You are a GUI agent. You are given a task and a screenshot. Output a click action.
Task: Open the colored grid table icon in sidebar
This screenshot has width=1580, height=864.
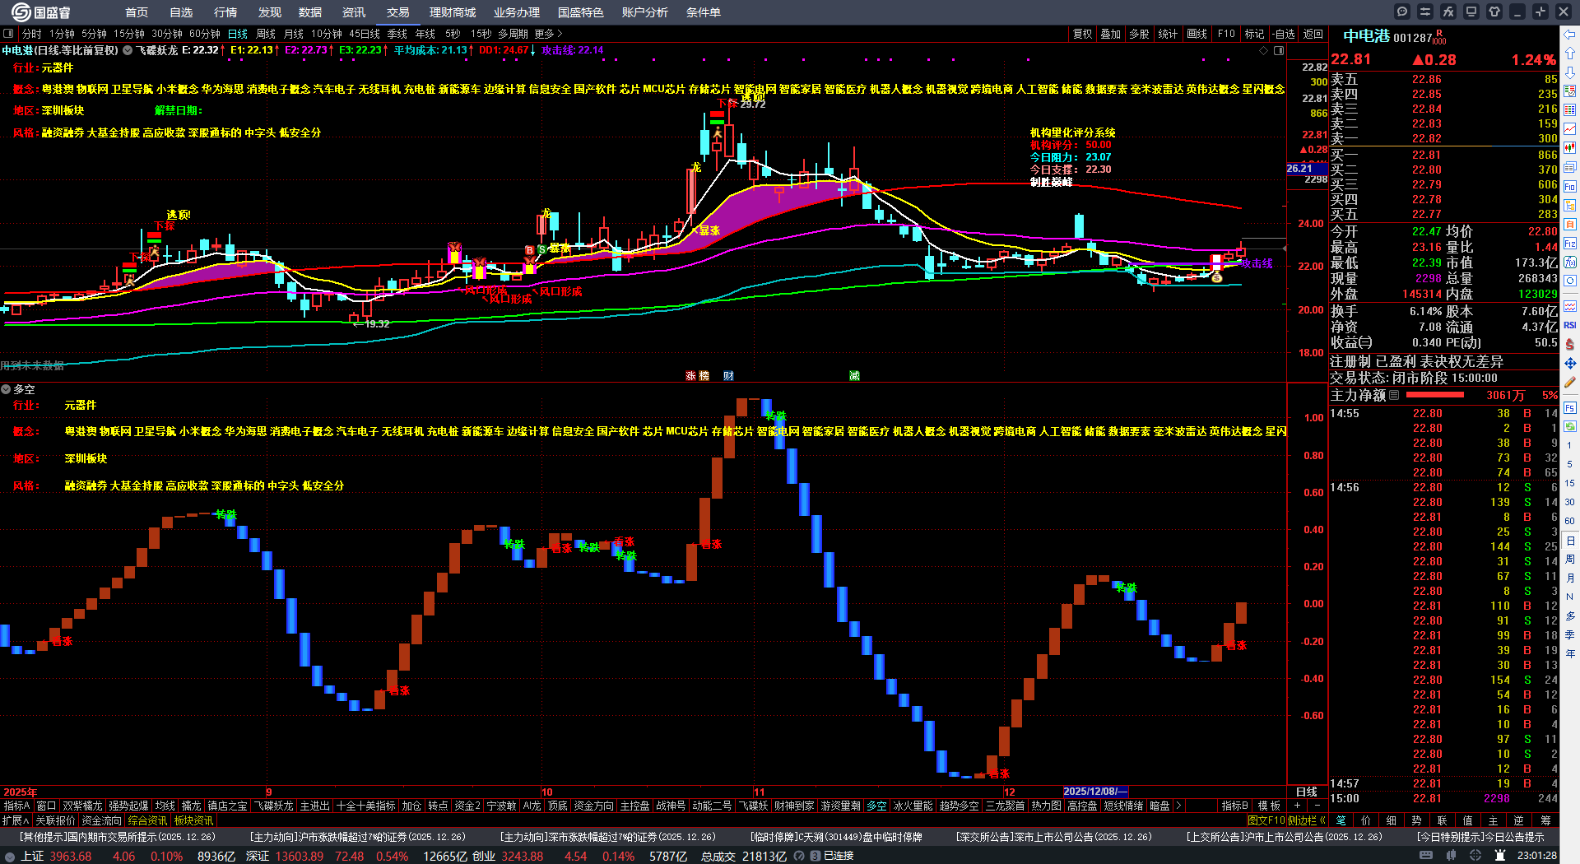coord(1570,109)
